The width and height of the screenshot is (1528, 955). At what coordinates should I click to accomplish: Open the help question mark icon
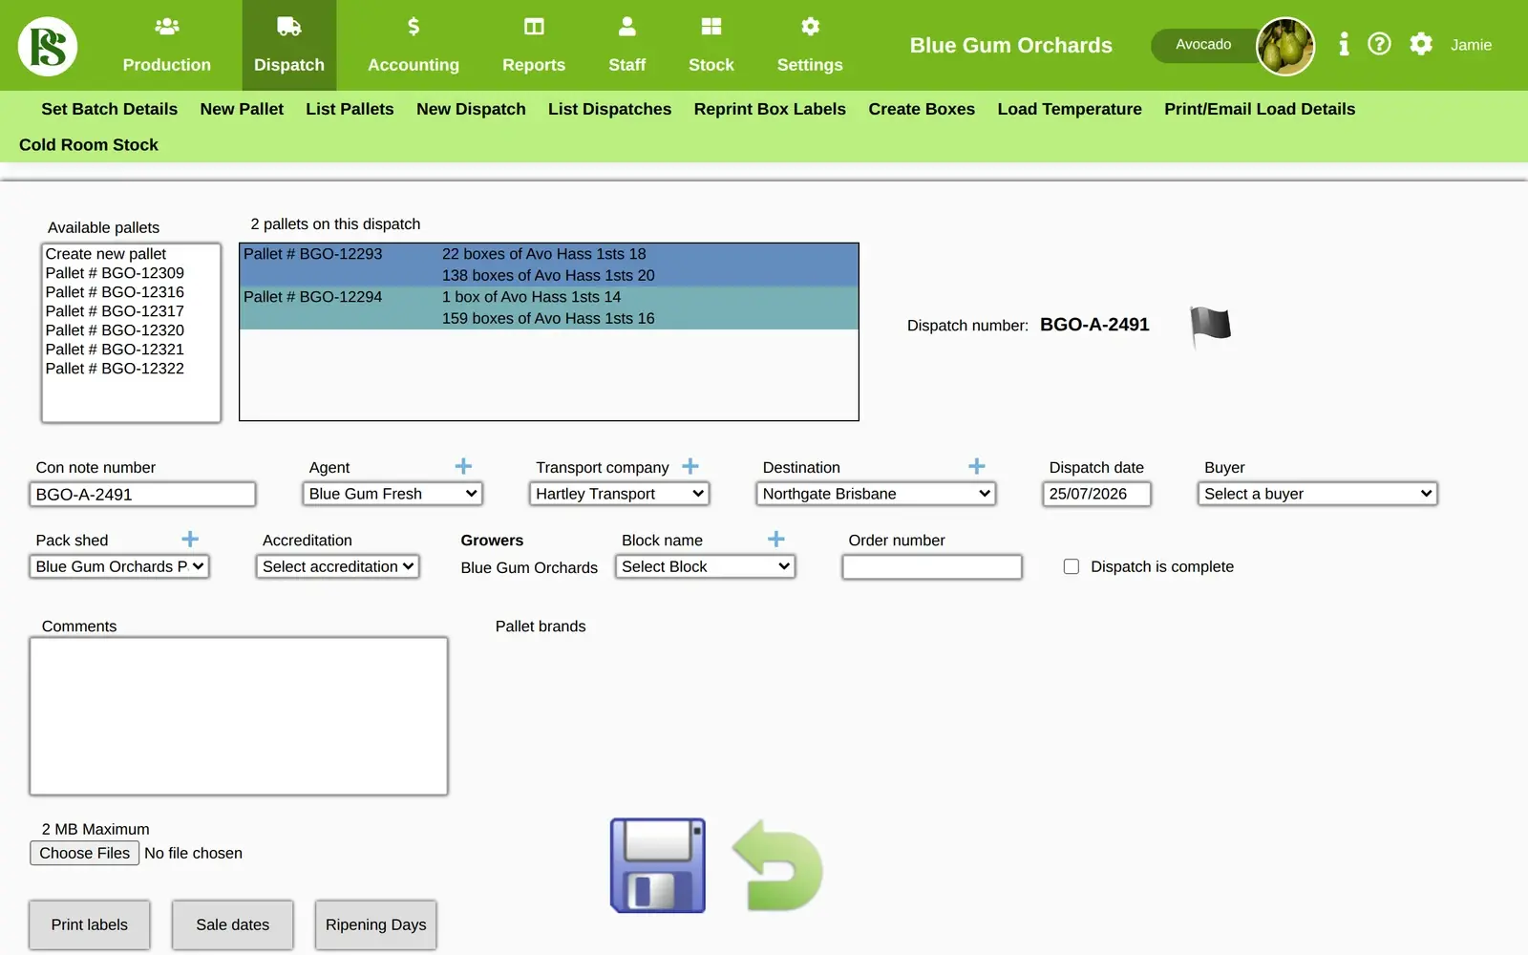[x=1379, y=44]
